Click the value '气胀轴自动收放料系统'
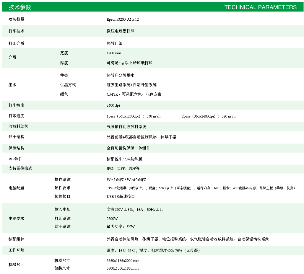 click(x=126, y=127)
